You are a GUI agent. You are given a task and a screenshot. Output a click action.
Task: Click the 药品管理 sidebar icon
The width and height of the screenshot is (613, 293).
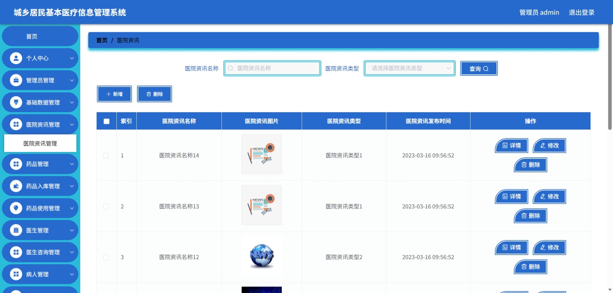click(16, 164)
